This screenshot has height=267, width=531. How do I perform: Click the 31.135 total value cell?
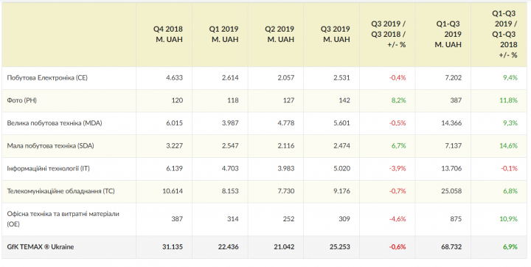(172, 247)
